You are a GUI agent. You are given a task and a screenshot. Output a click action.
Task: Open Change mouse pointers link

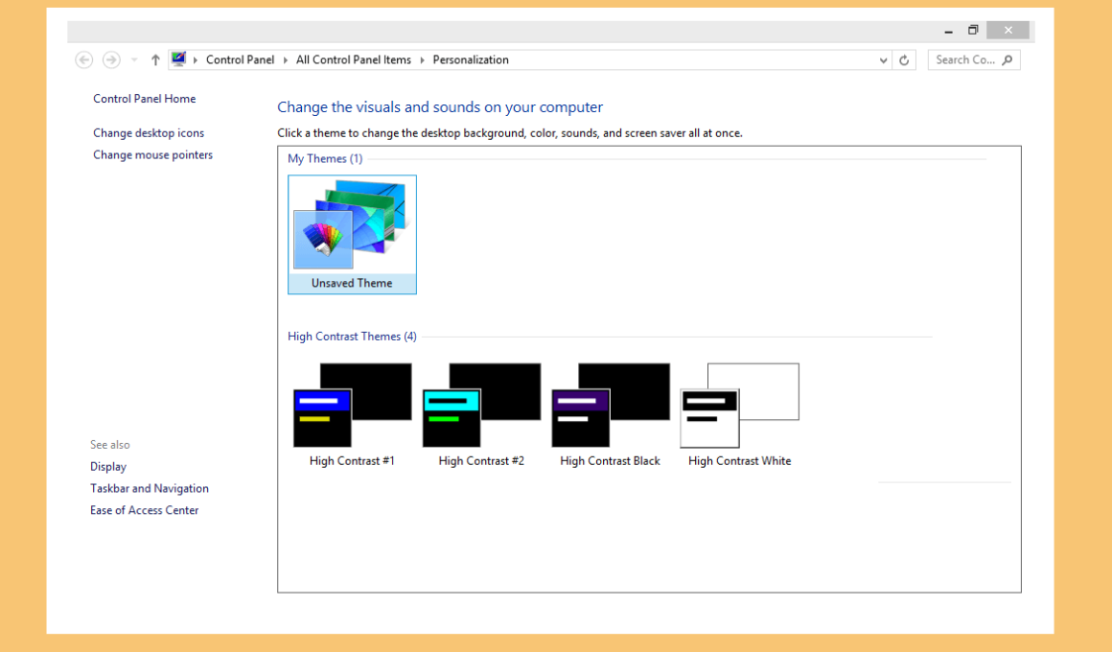152,154
